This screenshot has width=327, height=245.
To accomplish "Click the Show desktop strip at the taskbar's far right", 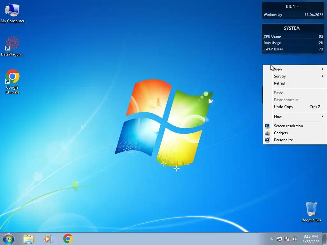I will coord(324,239).
